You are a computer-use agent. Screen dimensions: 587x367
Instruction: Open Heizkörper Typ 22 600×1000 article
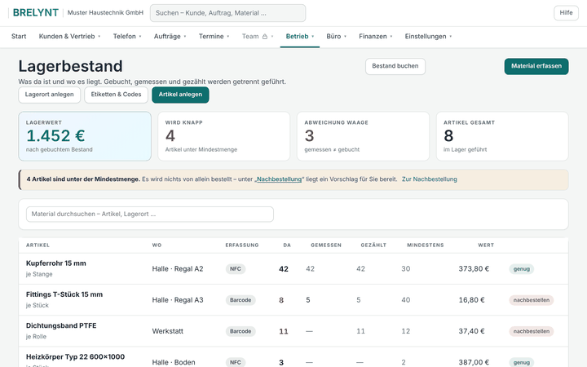[x=75, y=357]
